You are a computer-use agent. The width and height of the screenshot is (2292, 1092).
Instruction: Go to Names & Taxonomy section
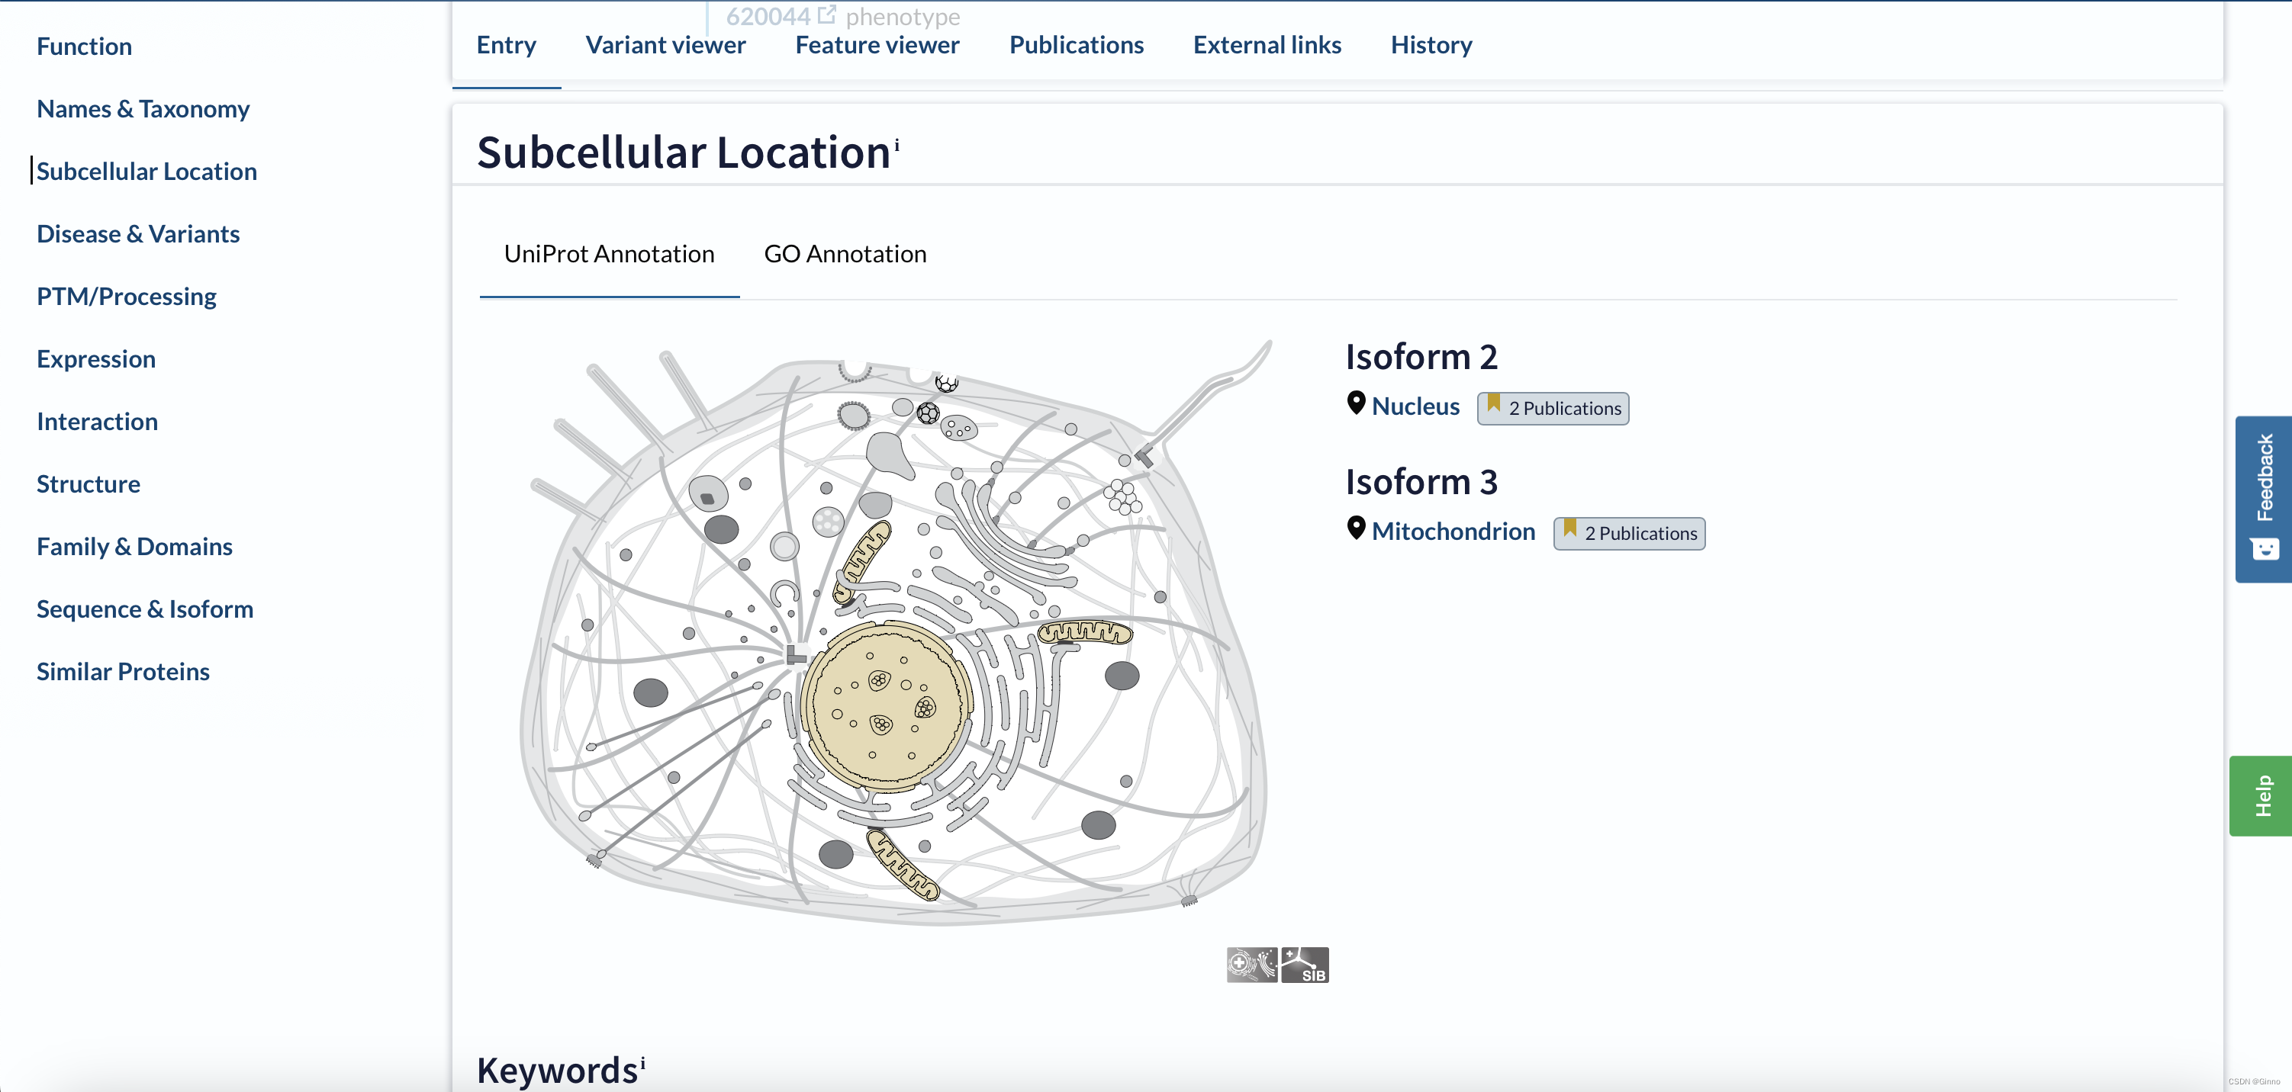(143, 108)
